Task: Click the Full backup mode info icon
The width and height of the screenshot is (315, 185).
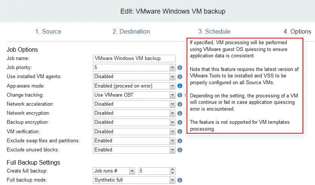Action: coord(180,180)
